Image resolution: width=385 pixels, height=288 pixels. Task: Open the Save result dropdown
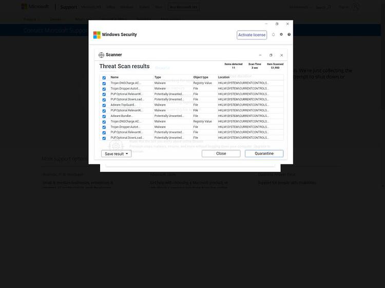(x=117, y=154)
